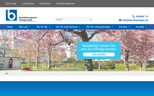The height and width of the screenshot is (96, 154).
Task: Click the blue BFW logo
Action: tap(11, 15)
